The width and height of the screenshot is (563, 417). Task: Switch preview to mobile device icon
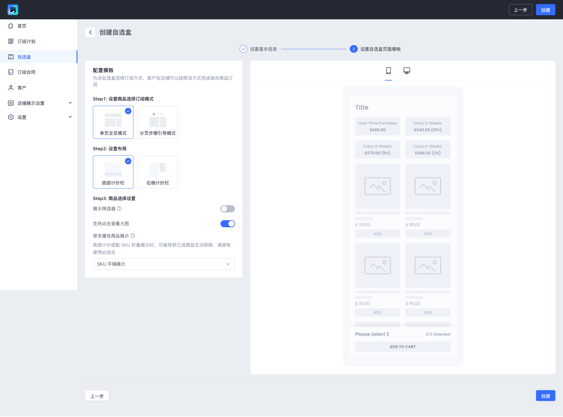point(388,71)
